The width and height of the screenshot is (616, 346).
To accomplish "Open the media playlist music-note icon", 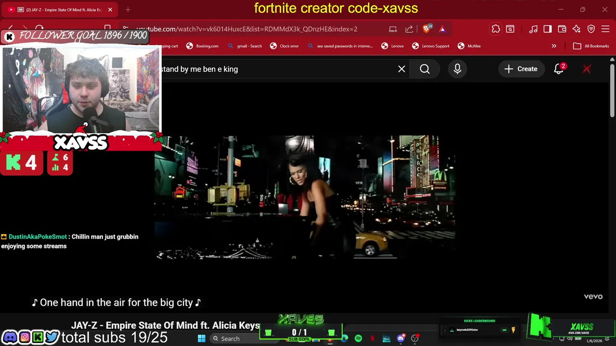I will coord(533,29).
